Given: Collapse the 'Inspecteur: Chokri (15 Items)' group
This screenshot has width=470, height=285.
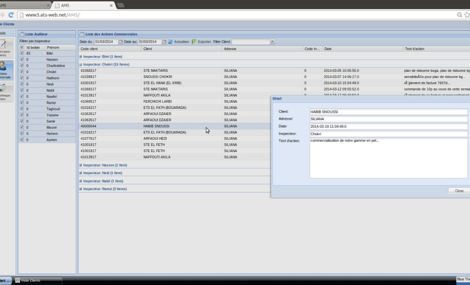Looking at the screenshot, I should [x=81, y=64].
